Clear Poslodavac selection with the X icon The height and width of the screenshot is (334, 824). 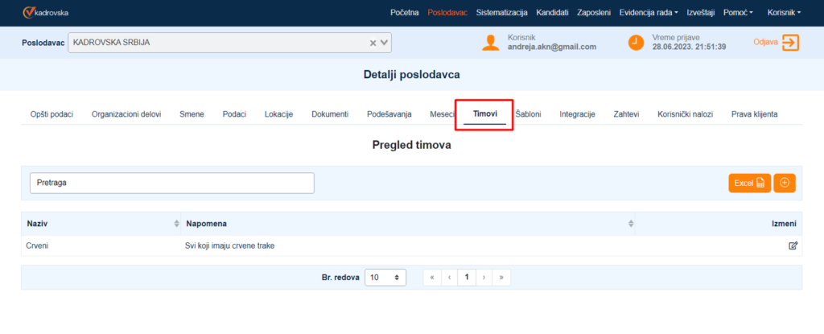tap(373, 43)
